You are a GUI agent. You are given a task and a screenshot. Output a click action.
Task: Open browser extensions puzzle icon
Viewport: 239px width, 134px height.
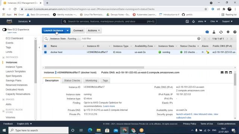224,9
